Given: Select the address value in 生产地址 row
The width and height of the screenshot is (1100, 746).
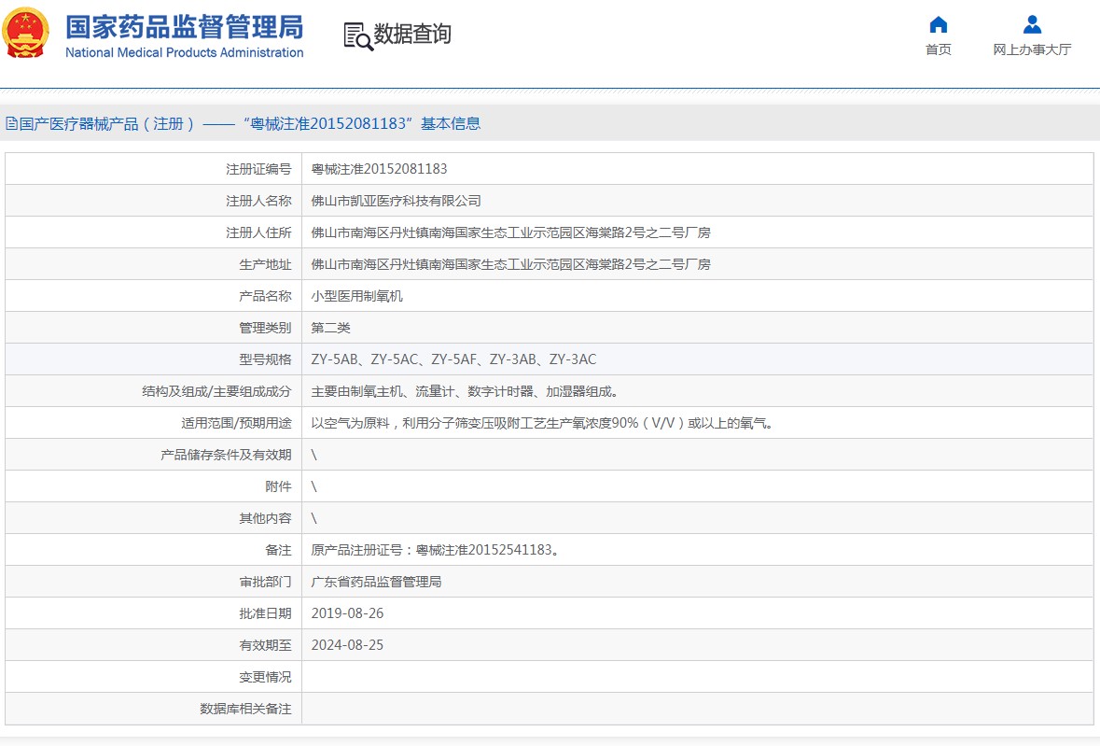Looking at the screenshot, I should point(510,264).
